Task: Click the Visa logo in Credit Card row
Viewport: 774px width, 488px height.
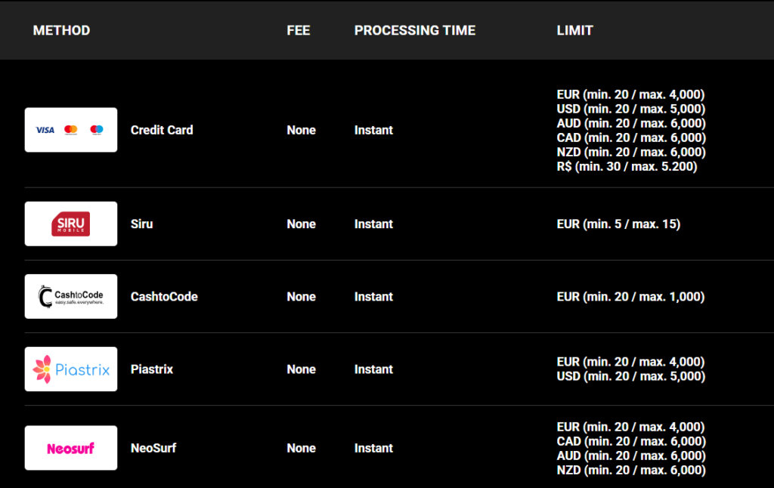Action: pos(45,130)
